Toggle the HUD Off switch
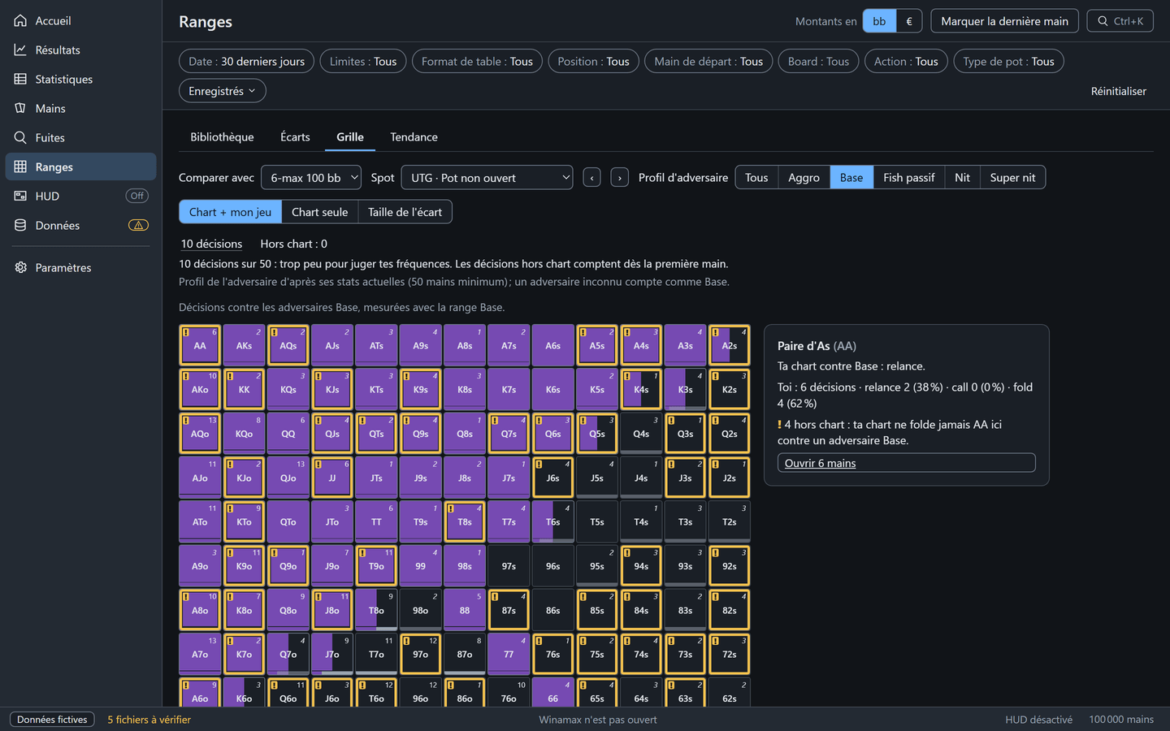The image size is (1170, 731). 137,196
